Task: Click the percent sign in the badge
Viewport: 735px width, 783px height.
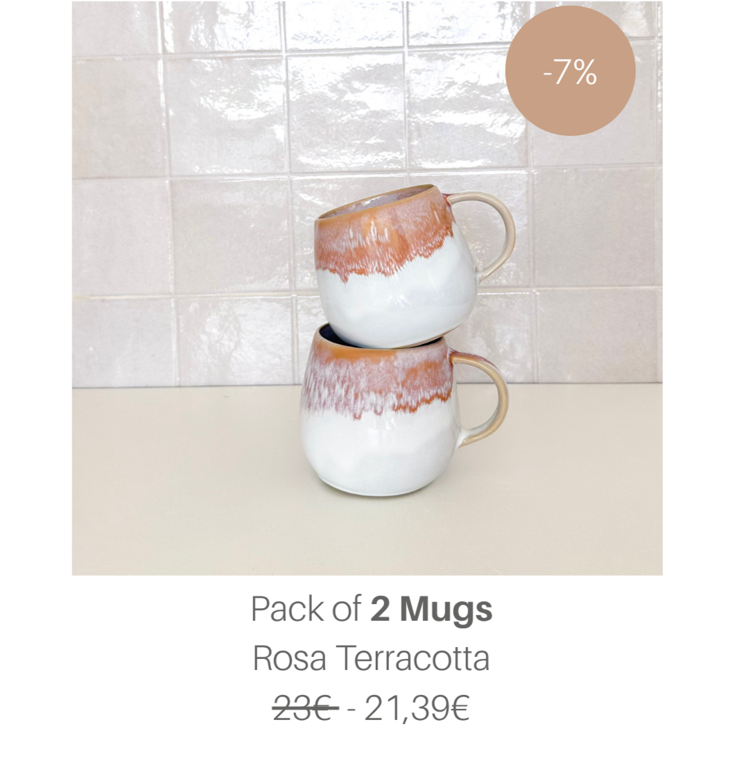Action: [585, 73]
